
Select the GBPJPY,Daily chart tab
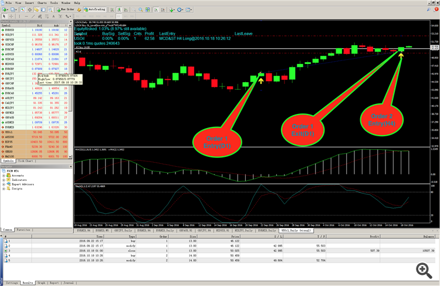click(123, 230)
